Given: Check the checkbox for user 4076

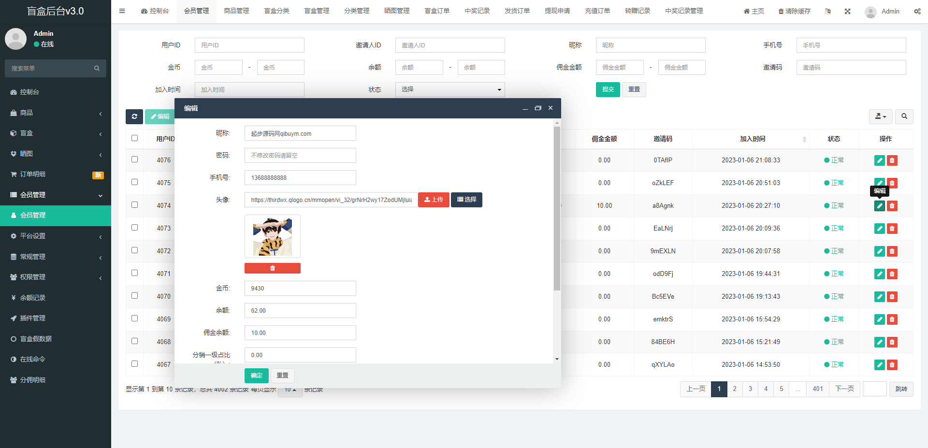Looking at the screenshot, I should (x=134, y=159).
